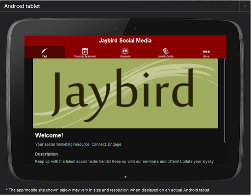Select the Yay! tab label

click(44, 56)
